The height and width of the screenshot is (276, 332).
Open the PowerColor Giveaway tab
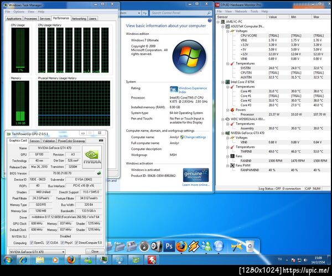71,140
